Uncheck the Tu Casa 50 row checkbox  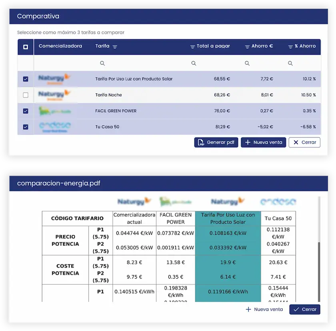pyautogui.click(x=26, y=127)
